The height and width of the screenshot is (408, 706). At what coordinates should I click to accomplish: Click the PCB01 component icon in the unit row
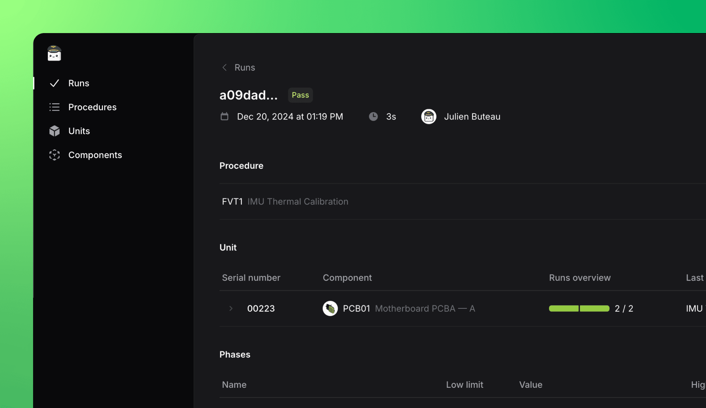[x=330, y=308]
